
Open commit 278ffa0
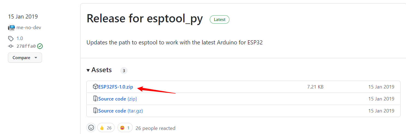[26, 46]
